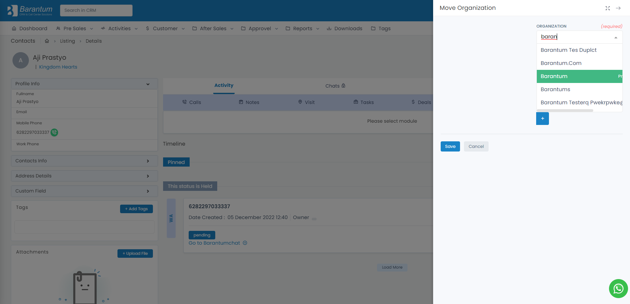
Task: Click the Save button
Action: (450, 146)
